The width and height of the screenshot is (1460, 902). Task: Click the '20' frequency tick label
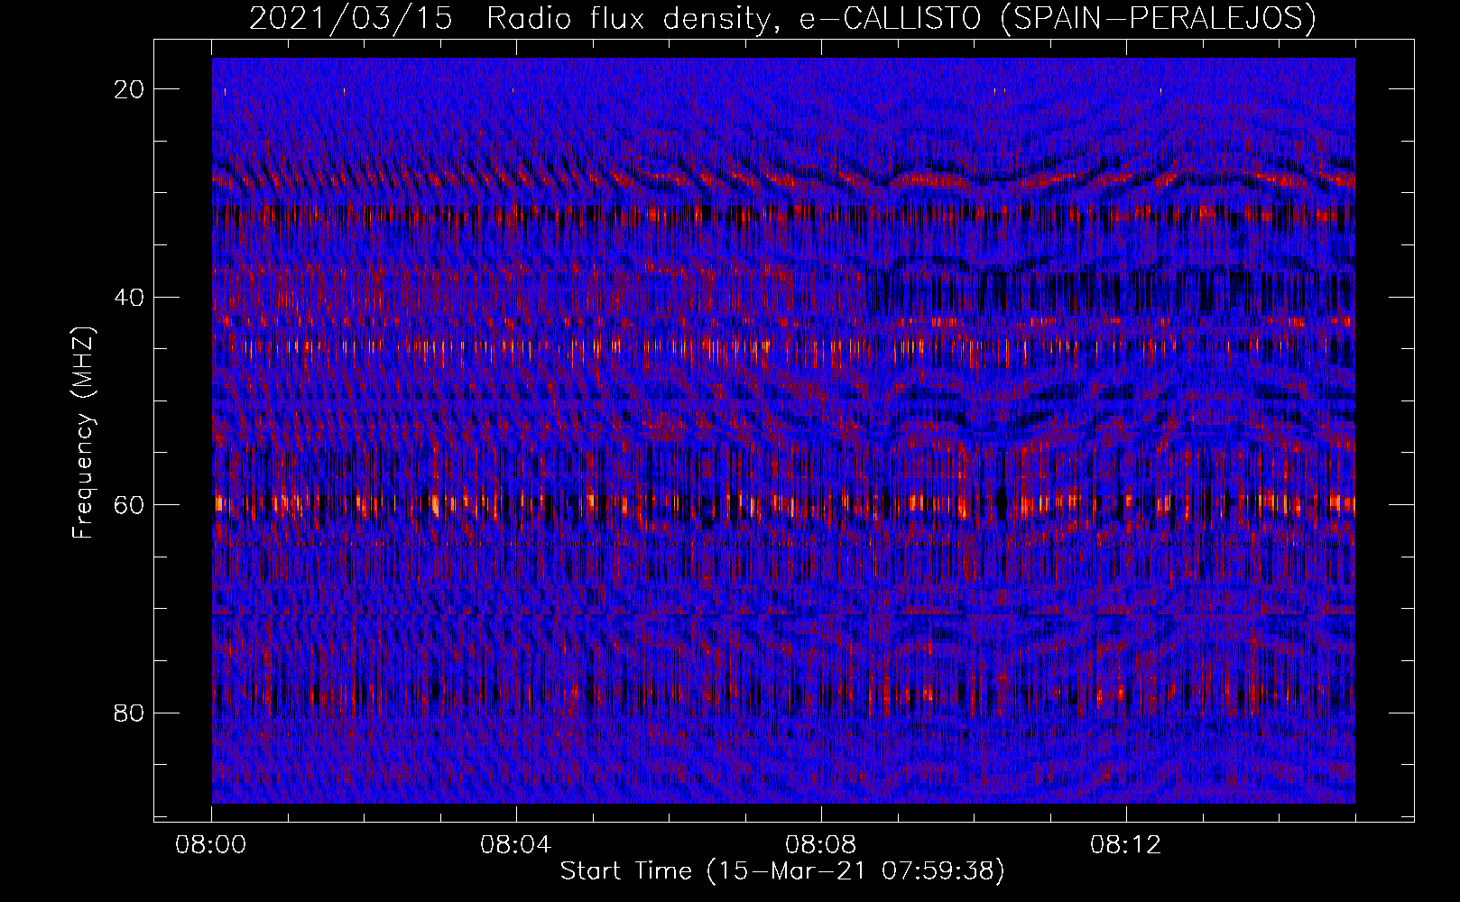pyautogui.click(x=129, y=88)
